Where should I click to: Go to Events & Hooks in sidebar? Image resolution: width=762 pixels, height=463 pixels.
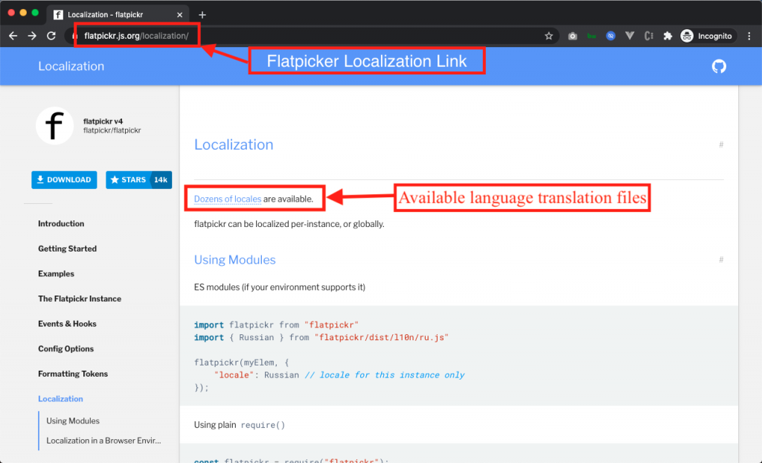[x=67, y=324]
